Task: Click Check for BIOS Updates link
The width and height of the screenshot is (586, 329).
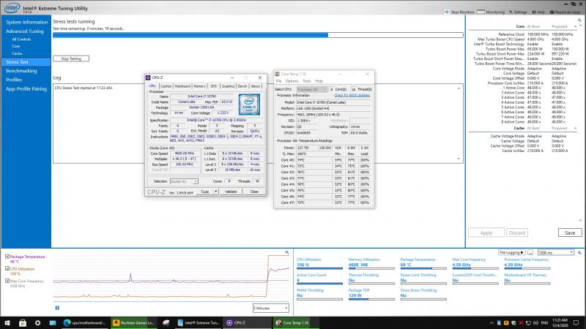Action: click(x=352, y=95)
